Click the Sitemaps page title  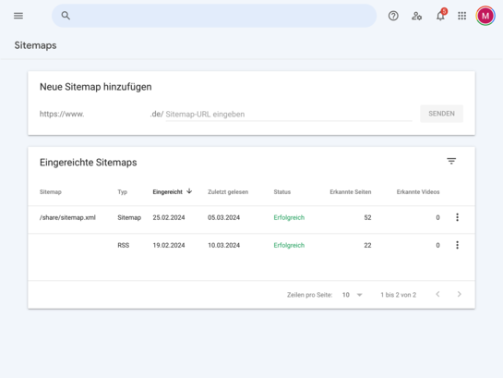point(35,45)
